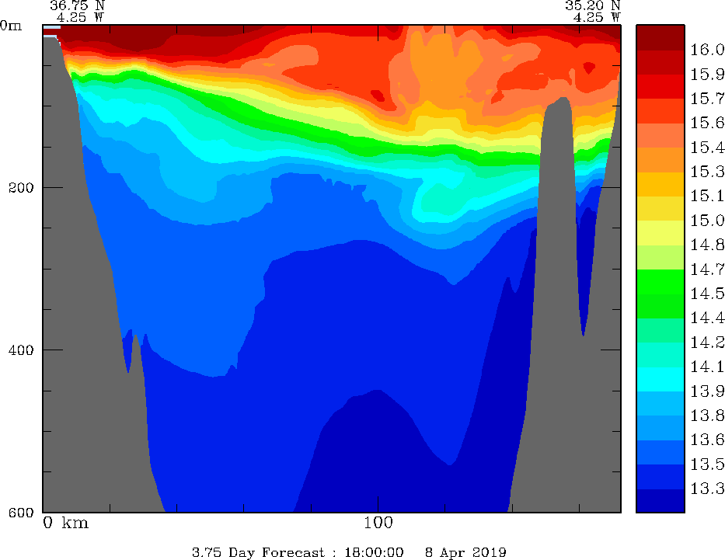This screenshot has width=725, height=560.
Task: Click the 15.4 colorbar label
Action: [x=707, y=147]
